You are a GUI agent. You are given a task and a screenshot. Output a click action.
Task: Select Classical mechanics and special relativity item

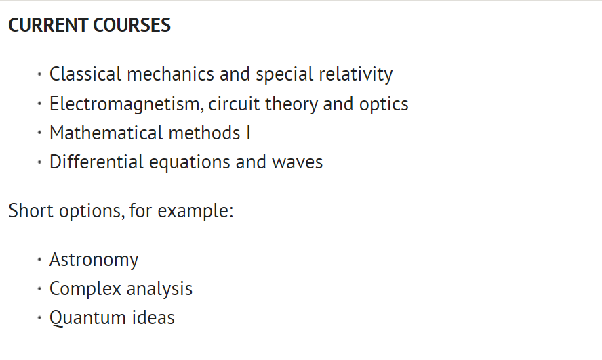click(221, 74)
